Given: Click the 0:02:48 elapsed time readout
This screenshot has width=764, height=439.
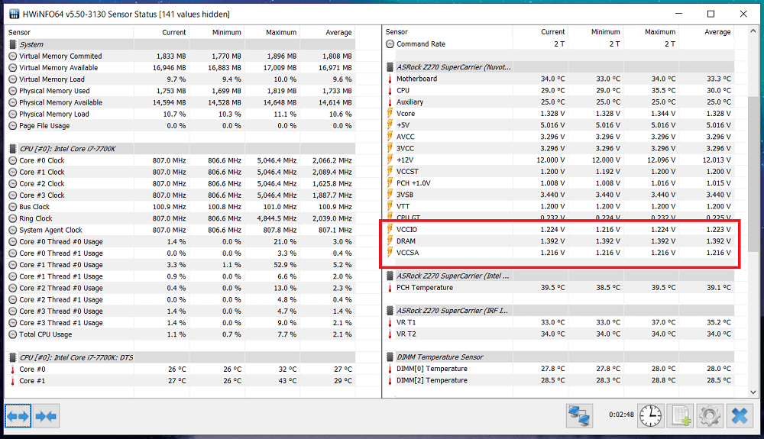Looking at the screenshot, I should tap(621, 415).
